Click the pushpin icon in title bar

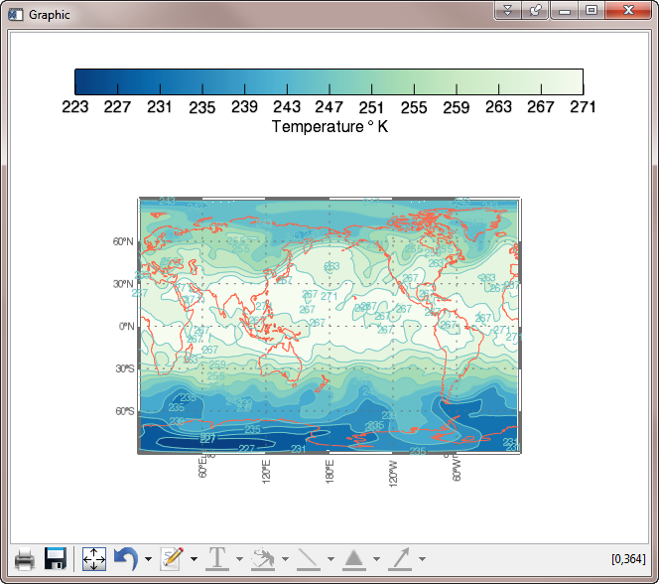(535, 10)
